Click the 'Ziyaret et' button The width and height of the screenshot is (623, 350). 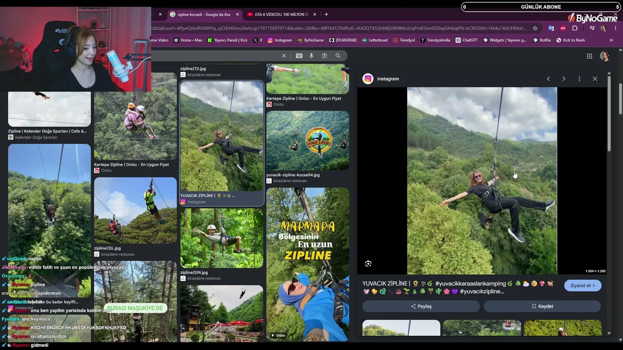point(583,285)
